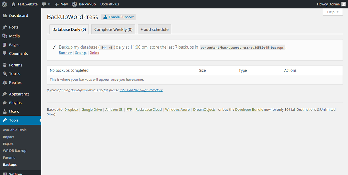Open the Export submenu item
Viewport: 348px width, 175px height.
tap(8, 144)
